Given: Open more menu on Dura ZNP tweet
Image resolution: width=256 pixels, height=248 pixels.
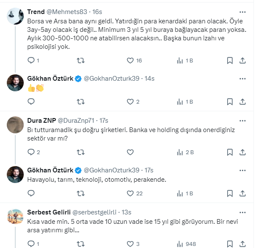Looking at the screenshot, I should click(x=242, y=121).
